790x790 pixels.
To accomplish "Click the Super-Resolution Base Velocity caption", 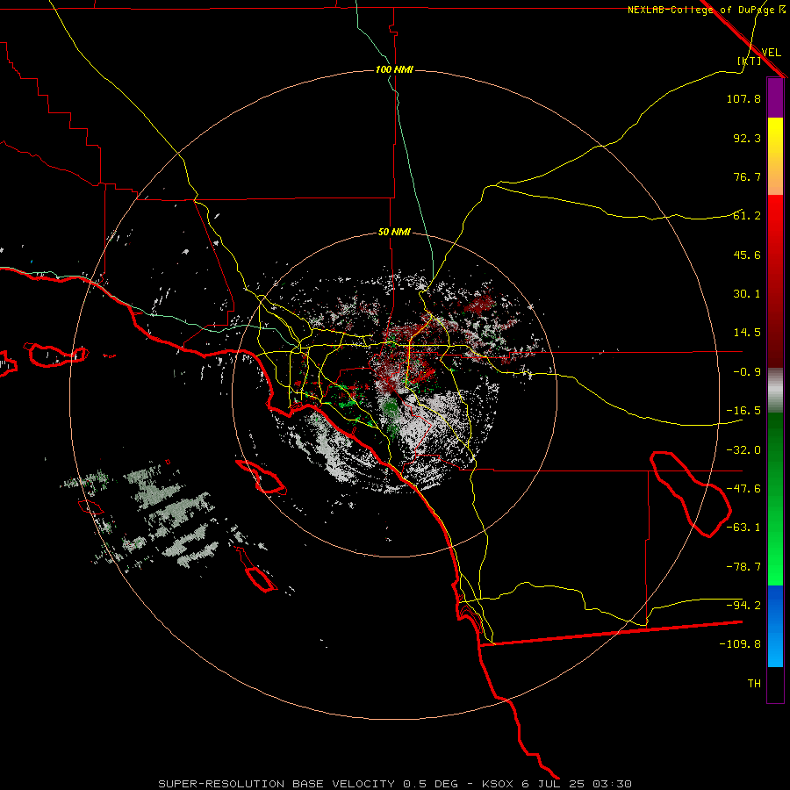I will click(x=394, y=784).
